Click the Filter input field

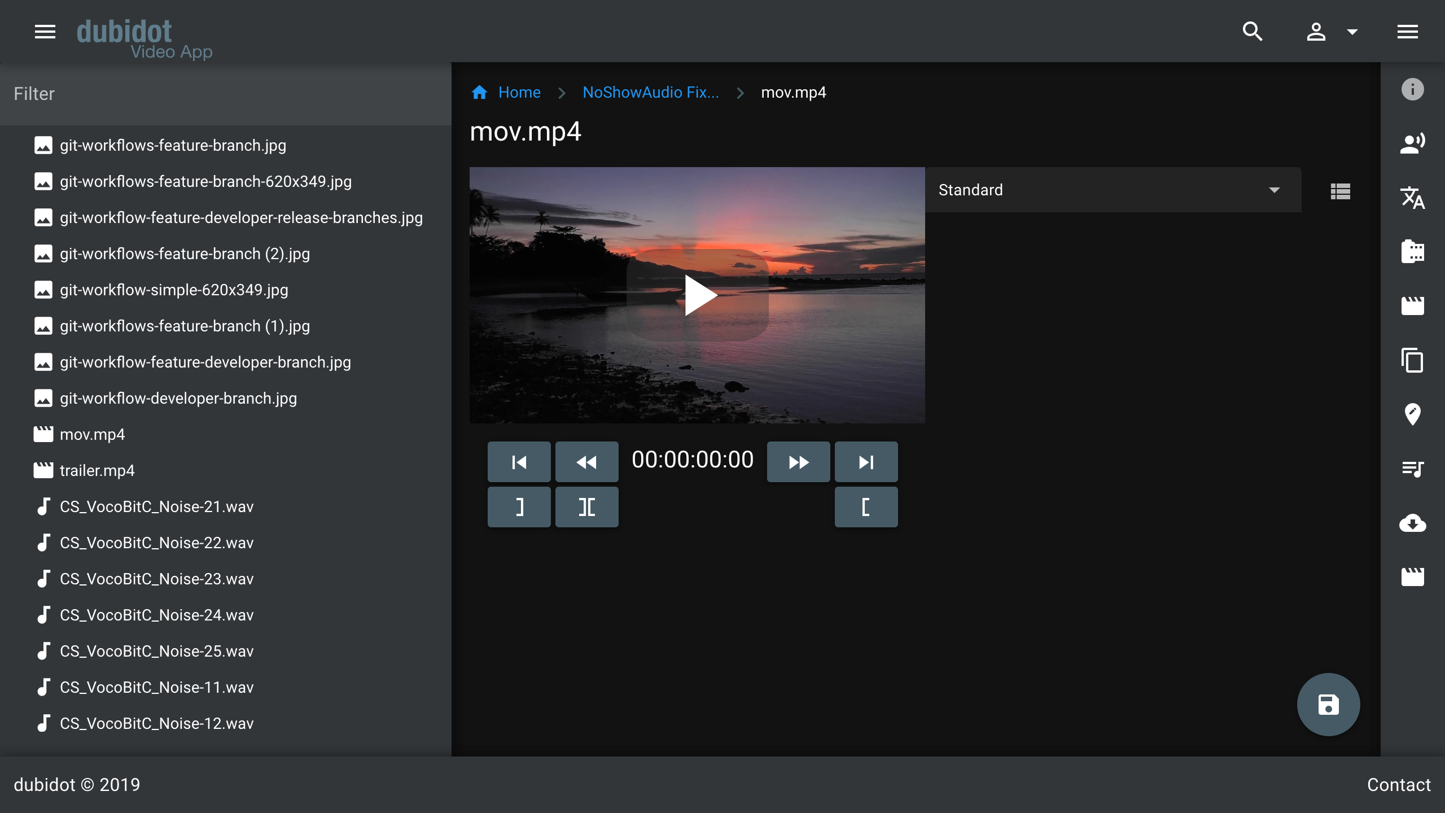click(x=226, y=94)
